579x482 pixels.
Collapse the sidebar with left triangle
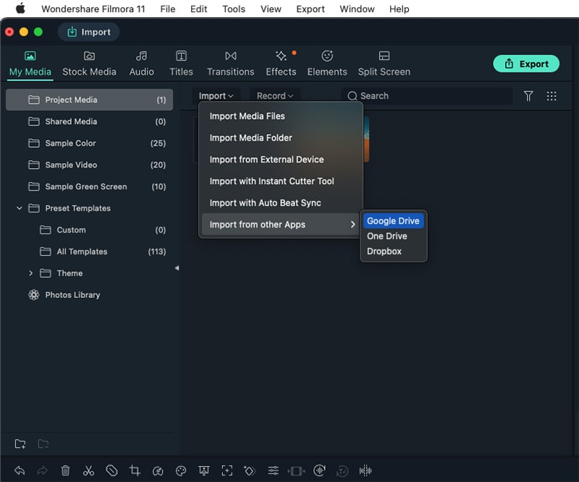pos(177,268)
